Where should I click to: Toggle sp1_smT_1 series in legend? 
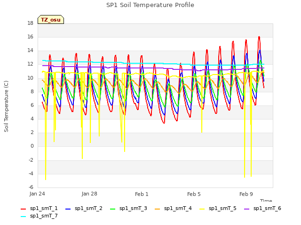click(x=39, y=209)
